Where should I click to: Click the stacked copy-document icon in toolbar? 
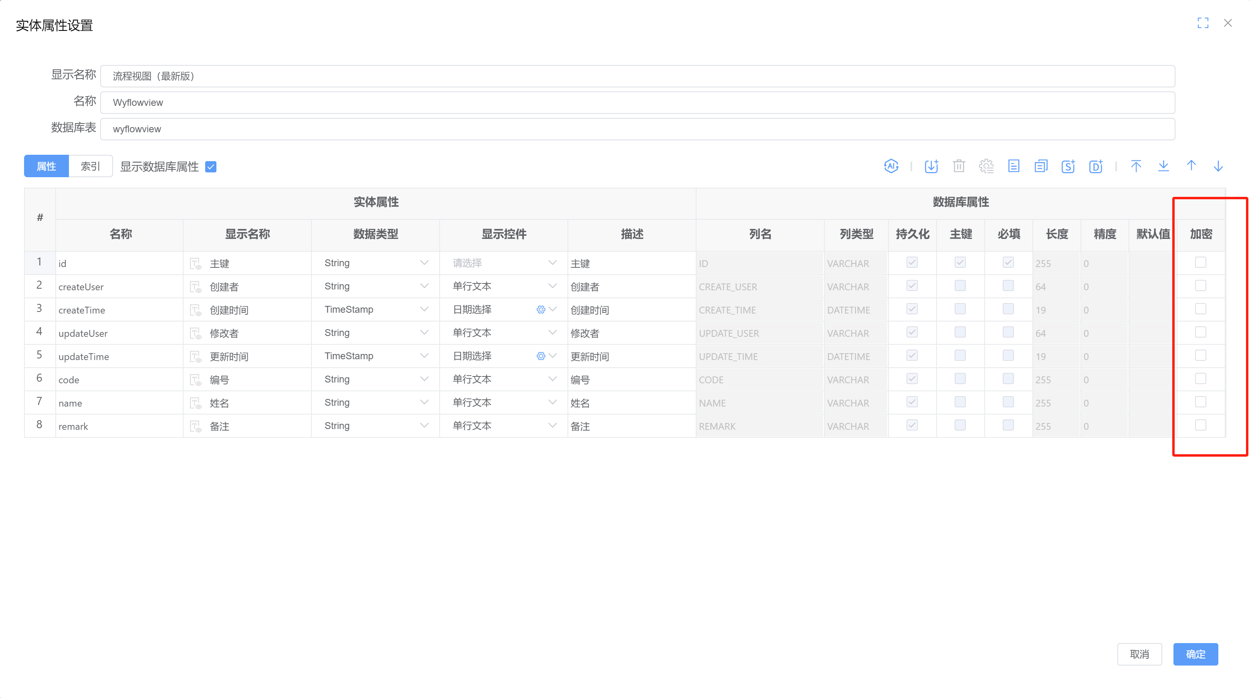1041,166
